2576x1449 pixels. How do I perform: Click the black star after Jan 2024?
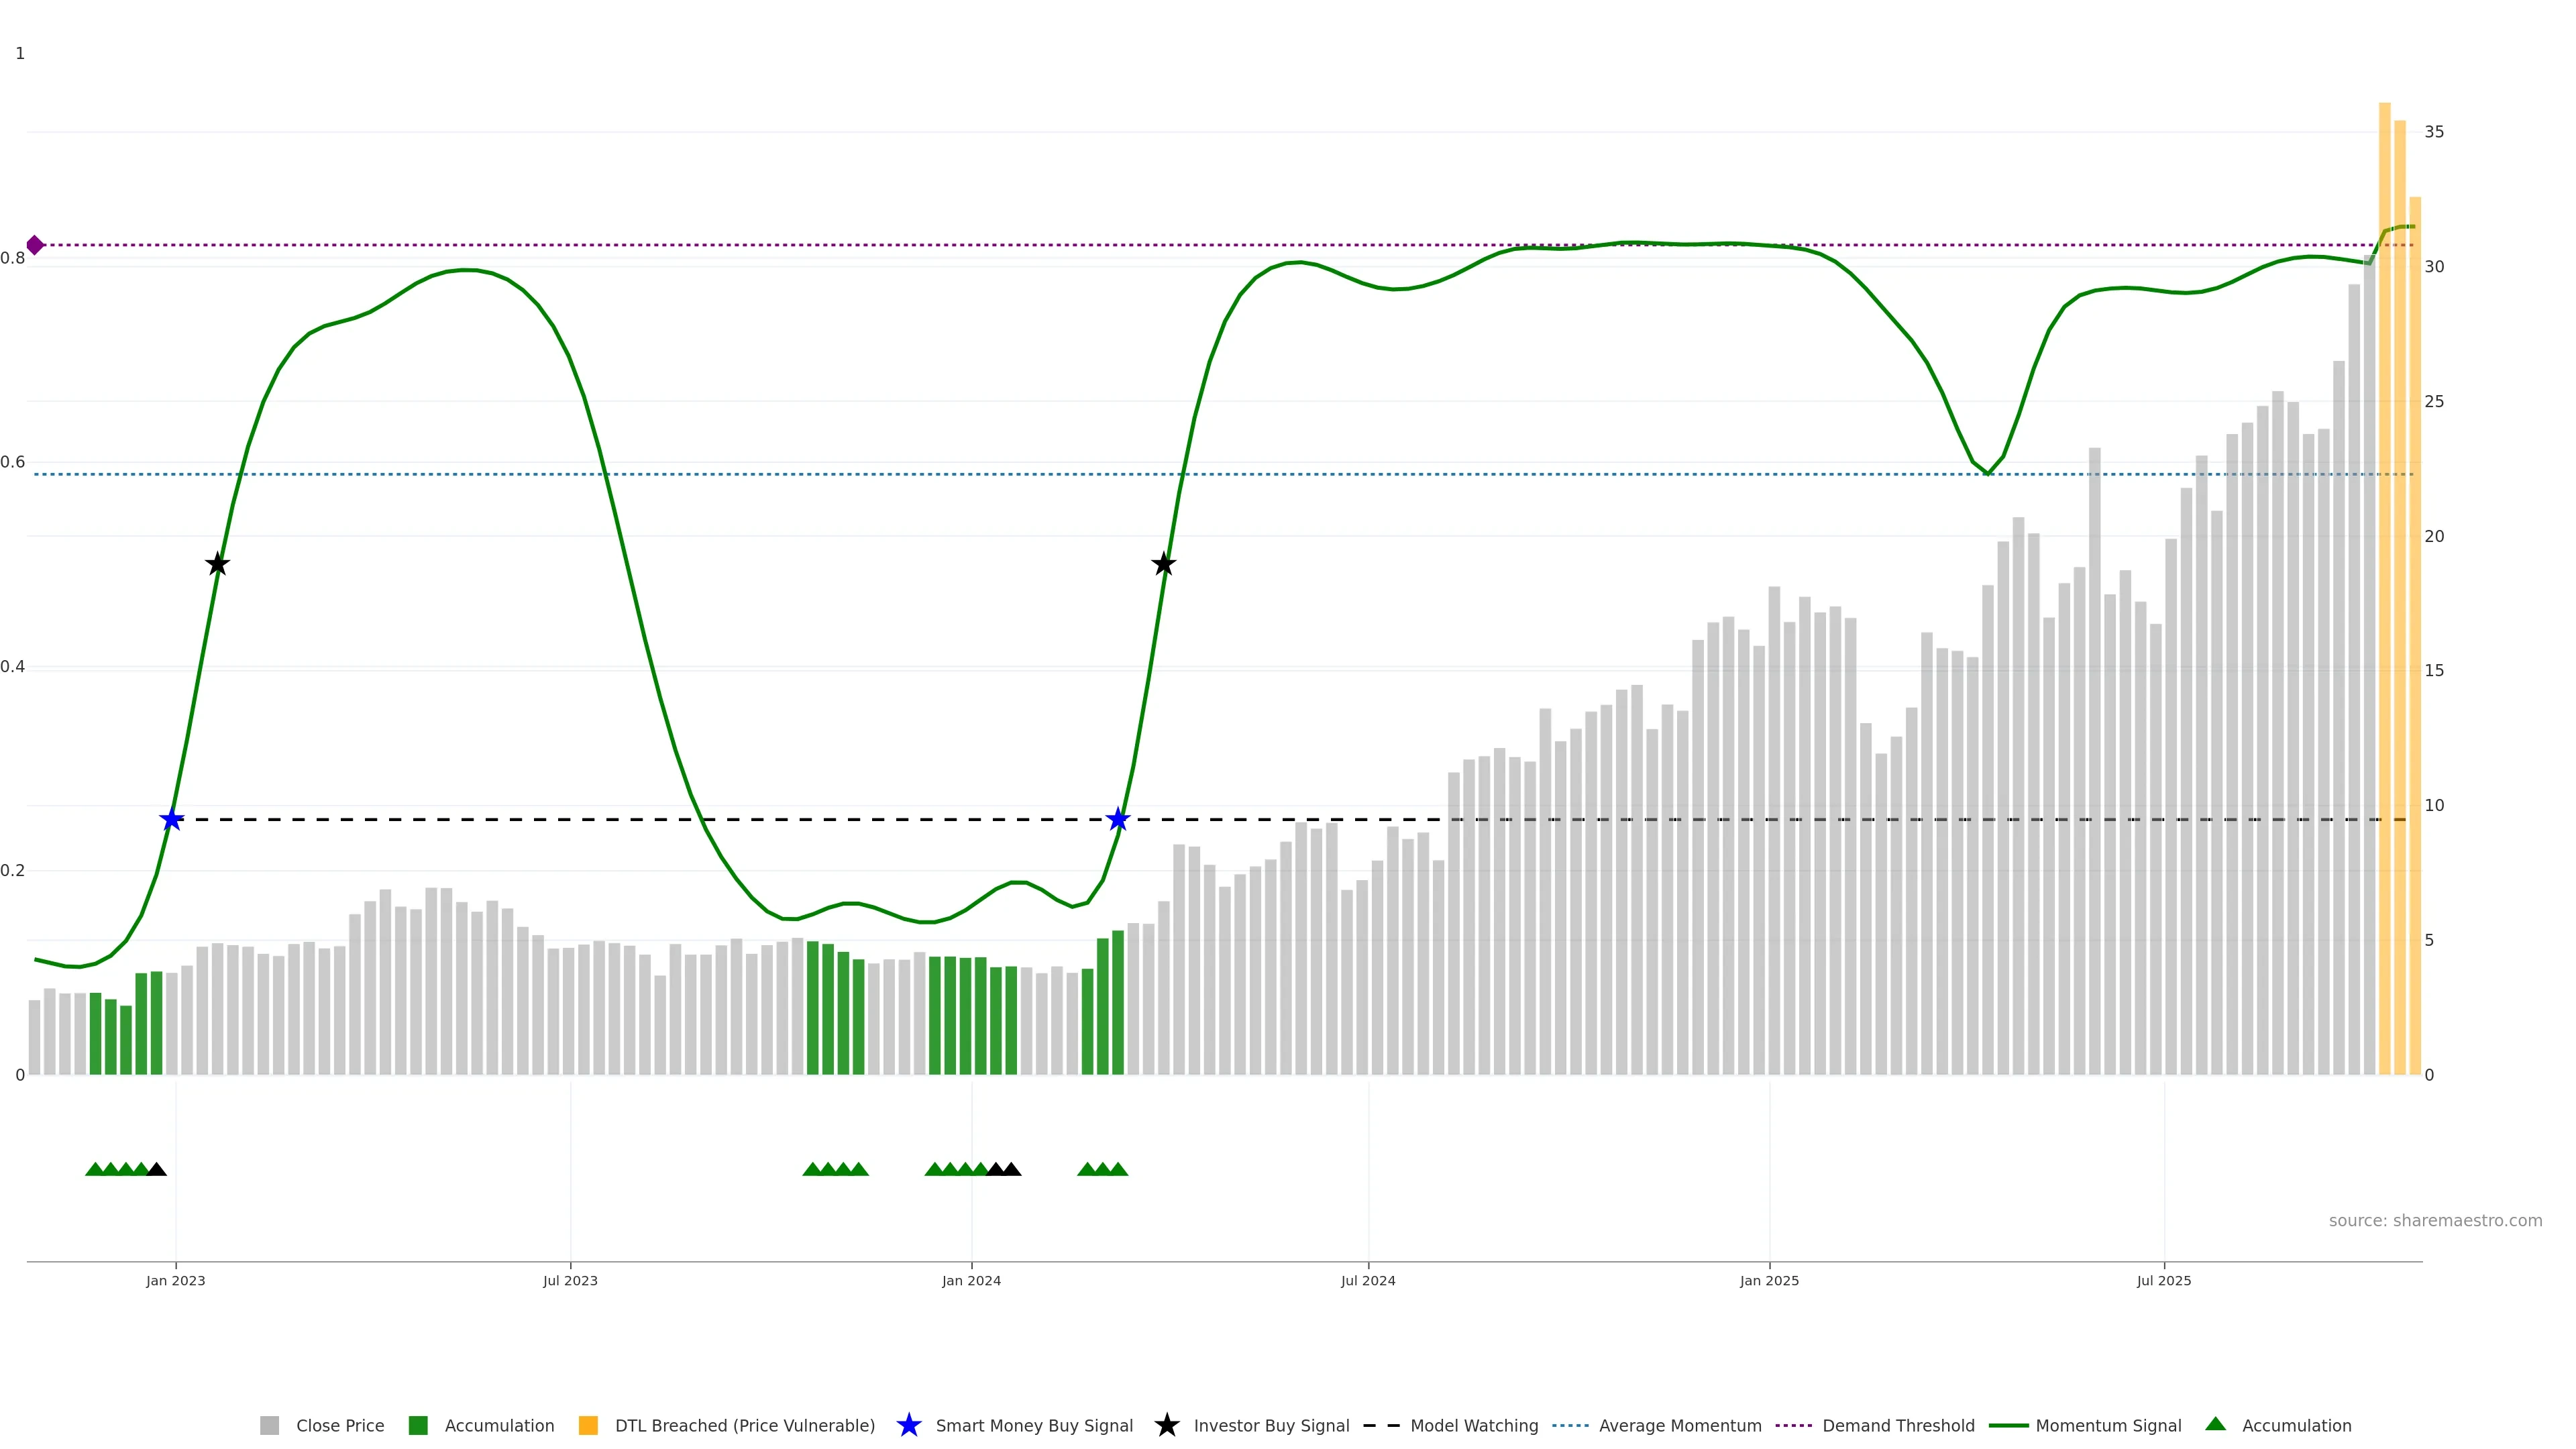coord(1163,564)
